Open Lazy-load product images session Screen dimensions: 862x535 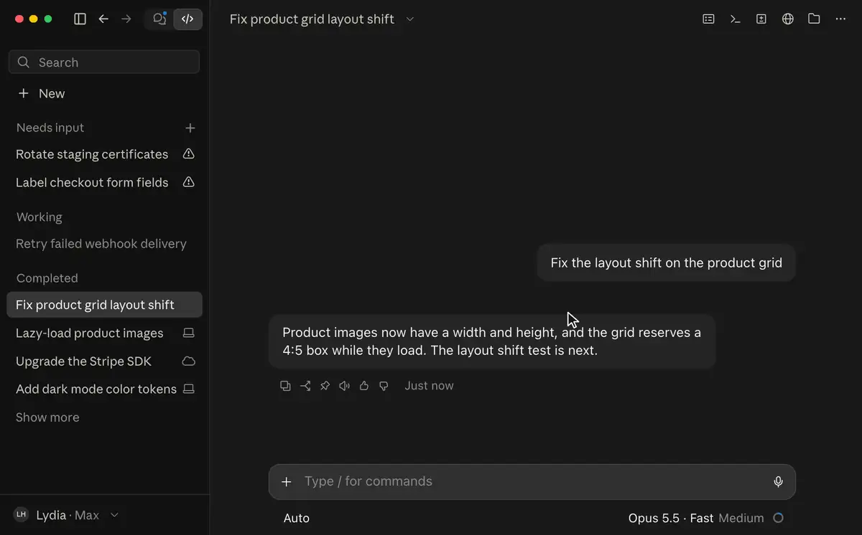tap(90, 333)
